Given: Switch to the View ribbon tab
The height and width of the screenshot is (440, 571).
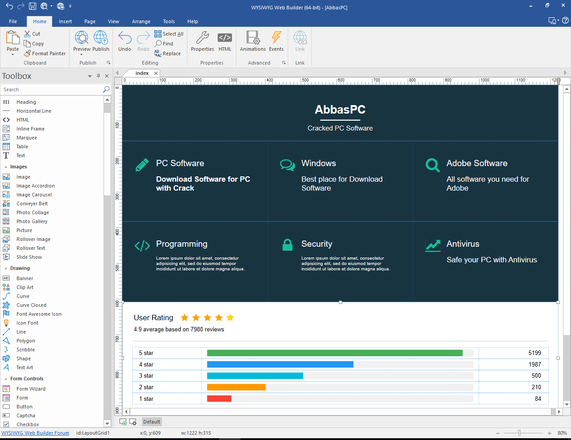Looking at the screenshot, I should click(113, 21).
